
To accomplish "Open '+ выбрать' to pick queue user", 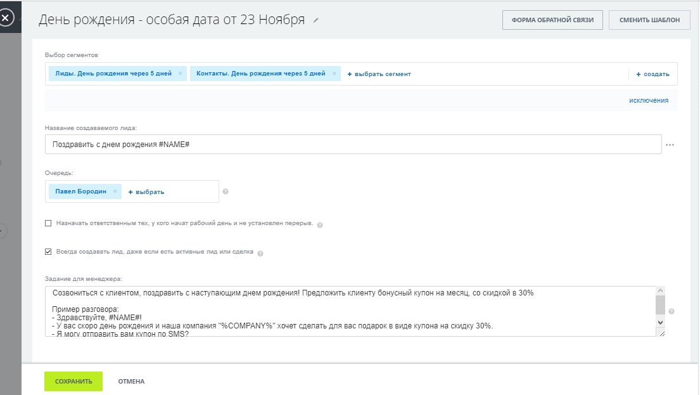I will [x=146, y=192].
